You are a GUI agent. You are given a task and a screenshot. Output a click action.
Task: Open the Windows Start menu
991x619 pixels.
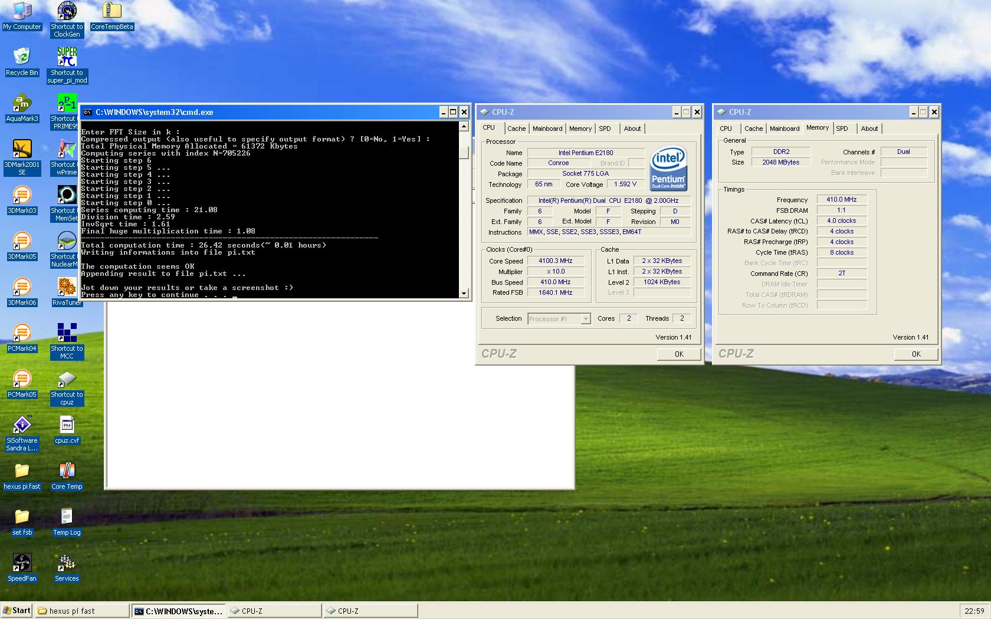point(17,611)
